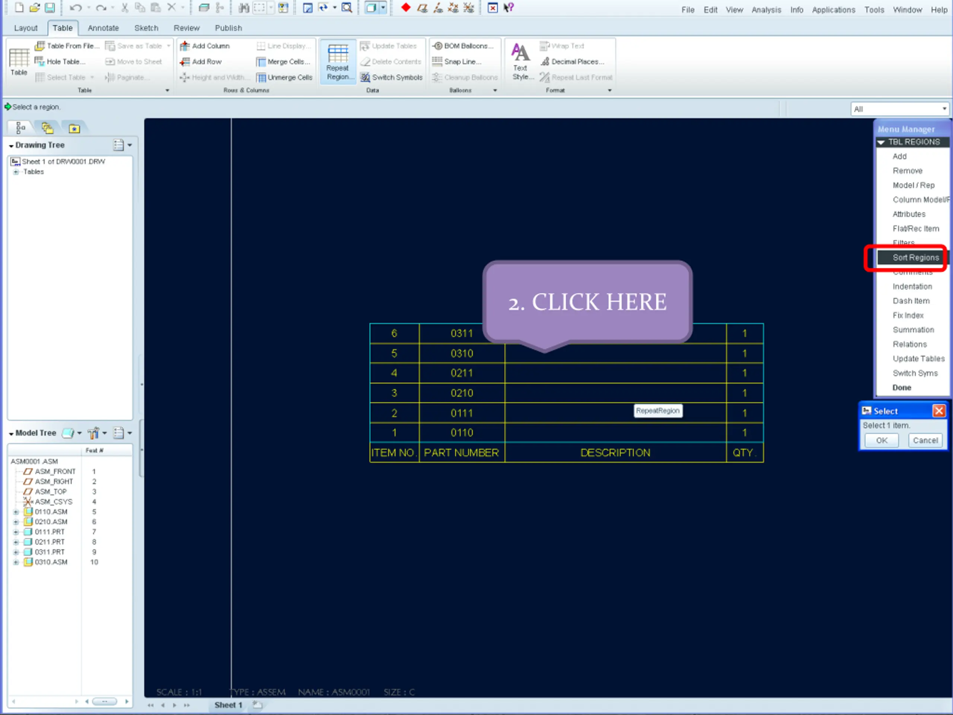The image size is (953, 715).
Task: Click the Switch Symbols icon
Action: pyautogui.click(x=365, y=77)
